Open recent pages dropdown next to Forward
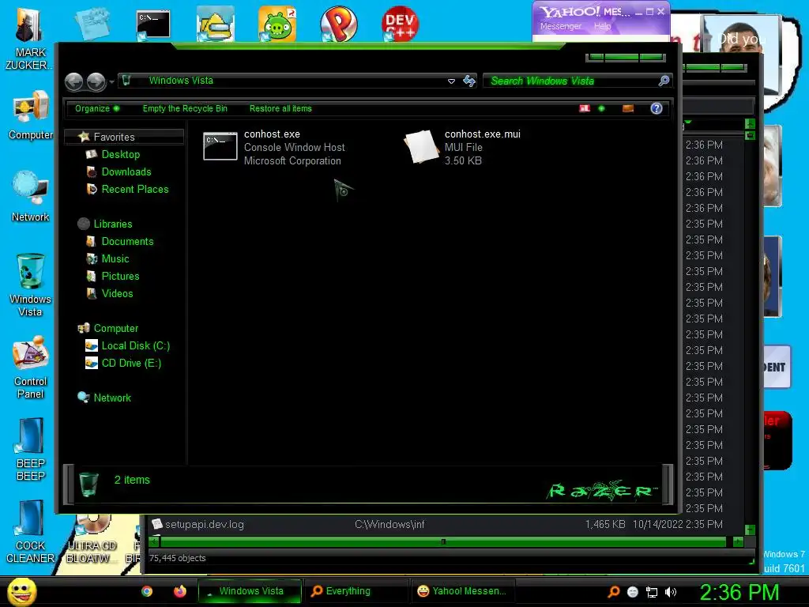This screenshot has width=809, height=607. pos(111,81)
